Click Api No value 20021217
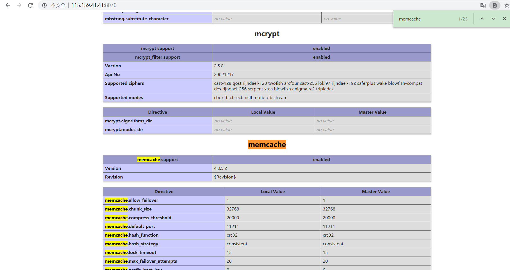The image size is (510, 270). click(224, 75)
